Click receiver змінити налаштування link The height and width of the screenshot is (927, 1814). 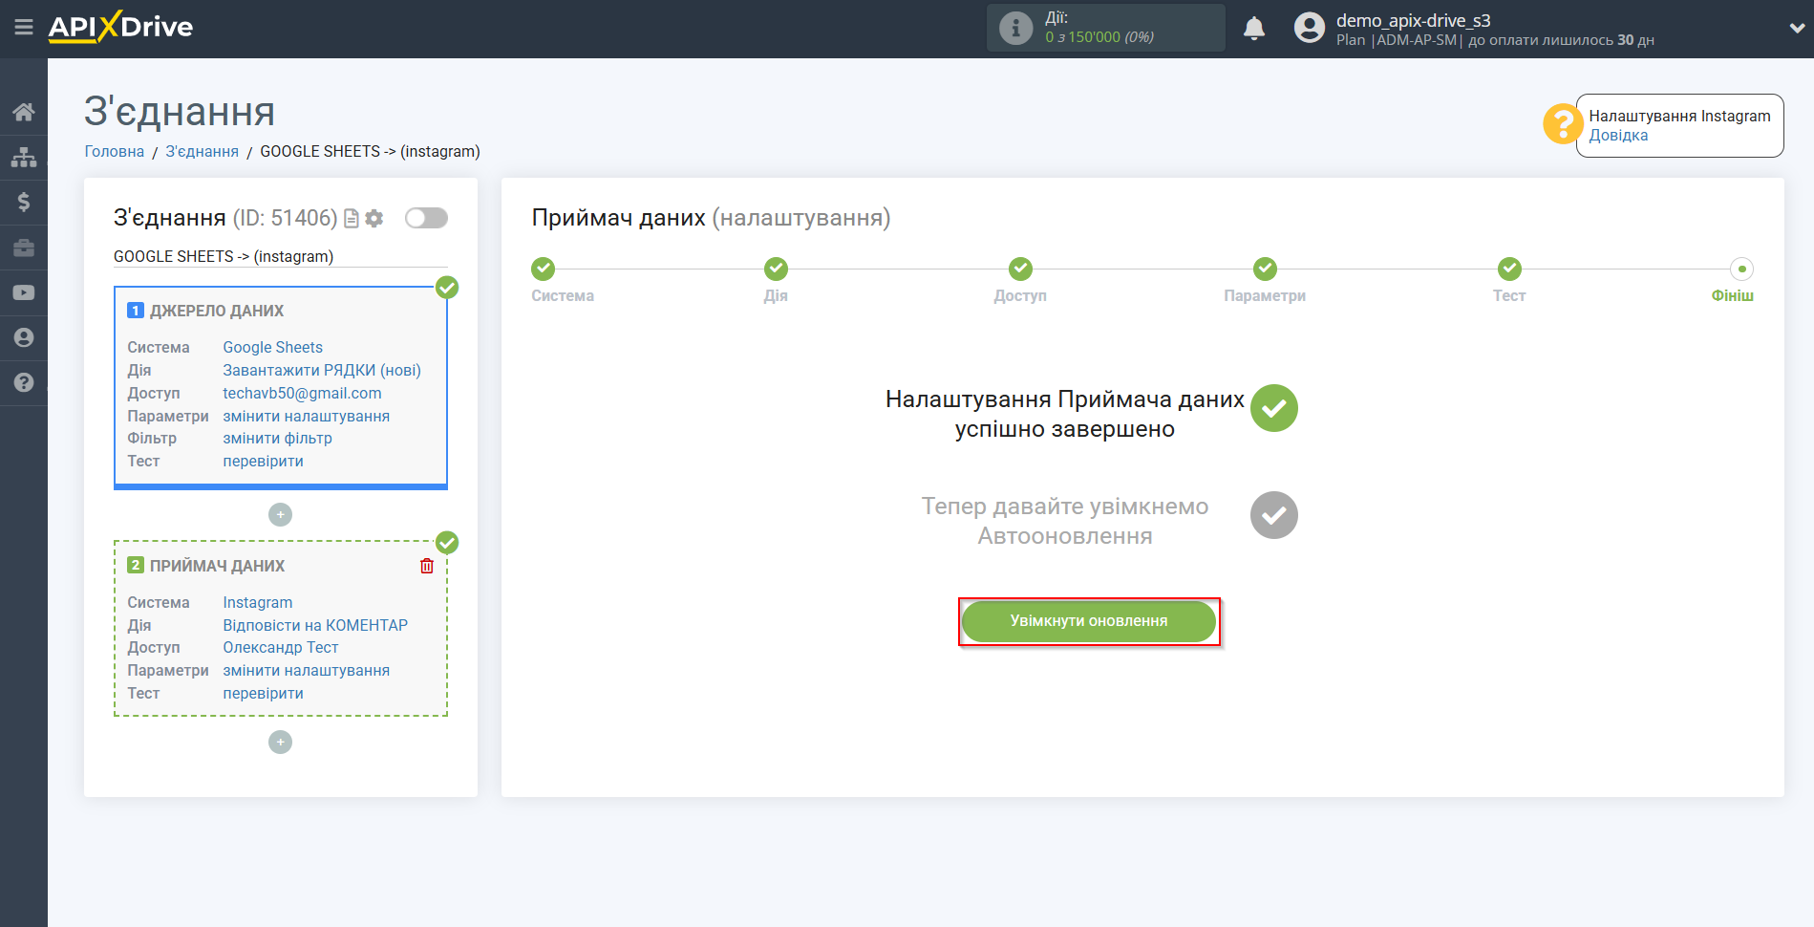pyautogui.click(x=306, y=671)
